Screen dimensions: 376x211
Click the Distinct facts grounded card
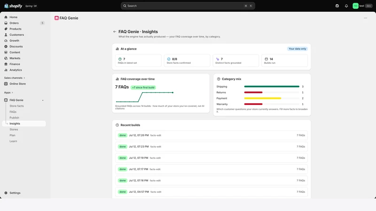pos(236,60)
